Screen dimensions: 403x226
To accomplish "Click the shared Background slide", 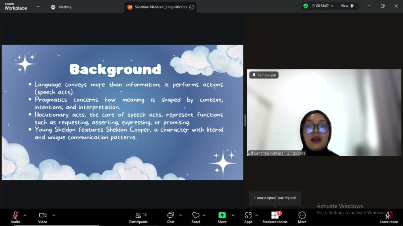I will (122, 112).
